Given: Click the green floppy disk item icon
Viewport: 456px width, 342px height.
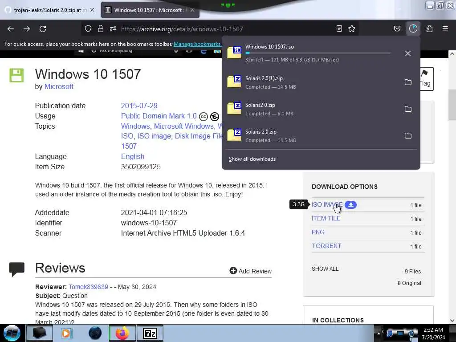Looking at the screenshot, I should [x=16, y=75].
